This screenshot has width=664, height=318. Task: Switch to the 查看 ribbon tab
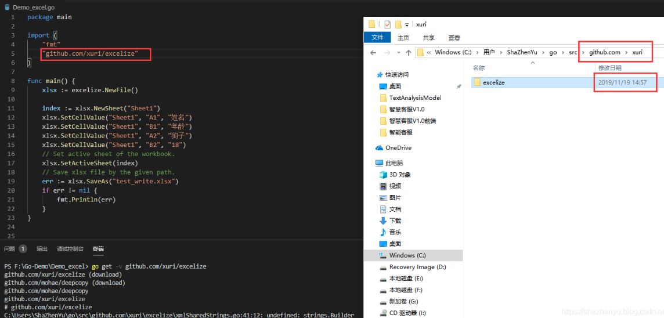[x=454, y=38]
